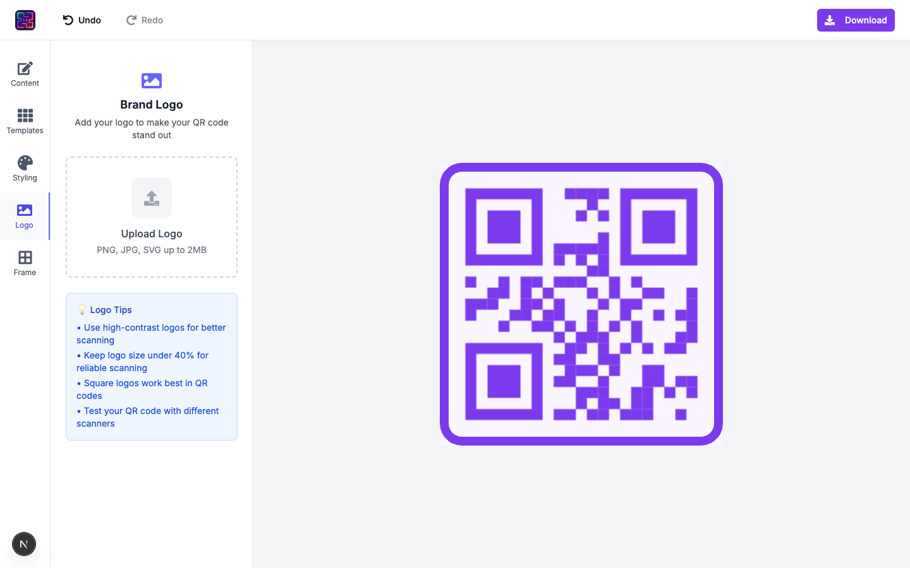Select the Logo sidebar tab

coord(25,216)
